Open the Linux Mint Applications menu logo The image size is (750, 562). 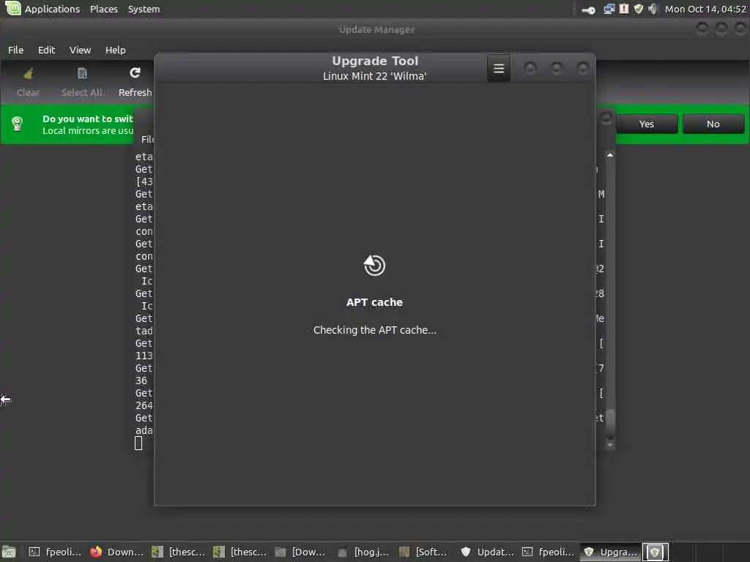pyautogui.click(x=13, y=8)
